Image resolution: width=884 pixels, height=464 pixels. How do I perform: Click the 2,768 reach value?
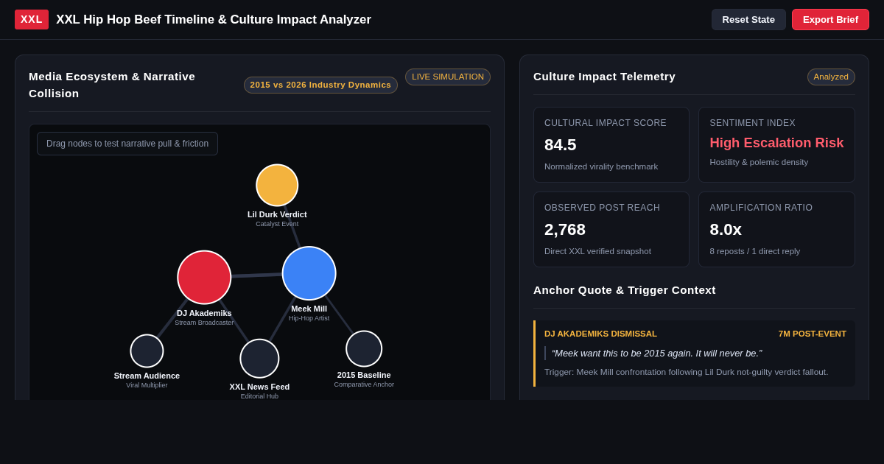[565, 230]
